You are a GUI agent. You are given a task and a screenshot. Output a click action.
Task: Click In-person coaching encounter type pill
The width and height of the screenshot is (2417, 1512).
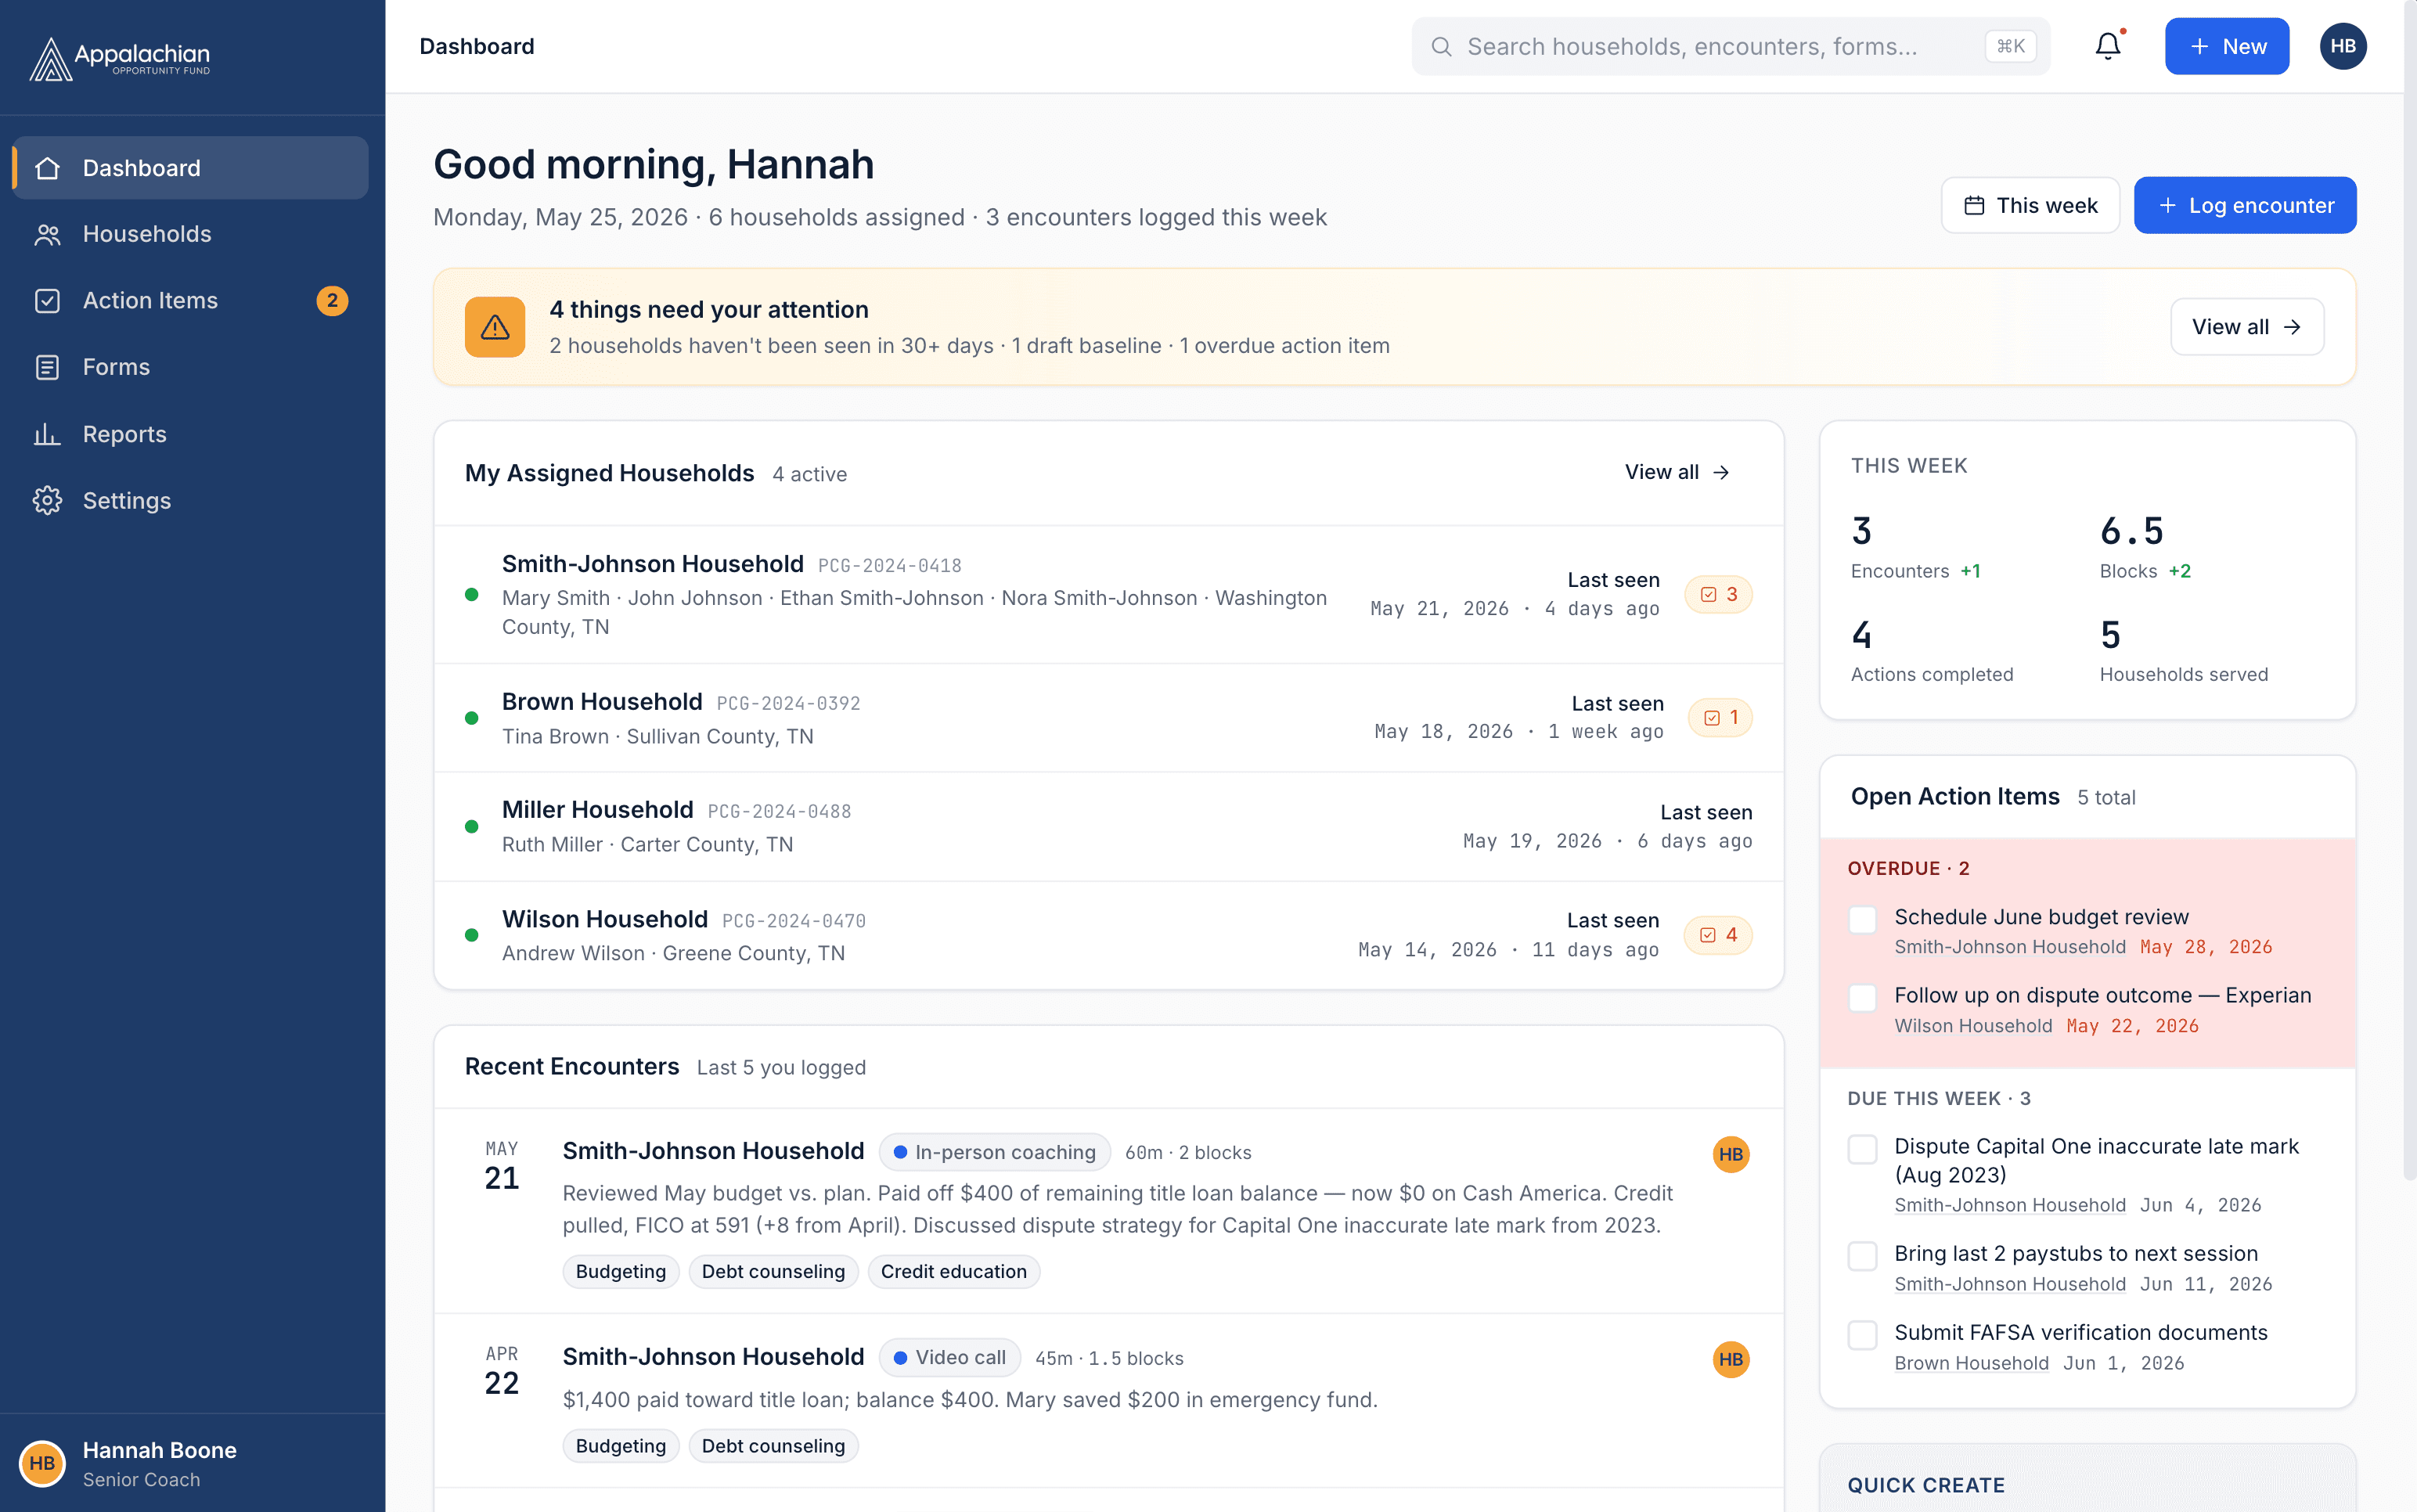995,1152
